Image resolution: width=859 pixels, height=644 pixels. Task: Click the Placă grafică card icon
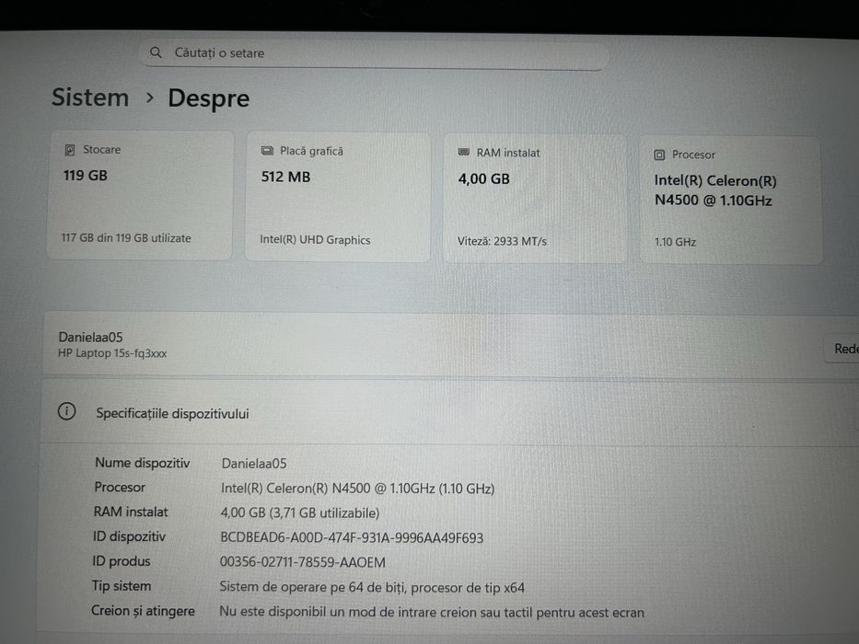pos(267,151)
